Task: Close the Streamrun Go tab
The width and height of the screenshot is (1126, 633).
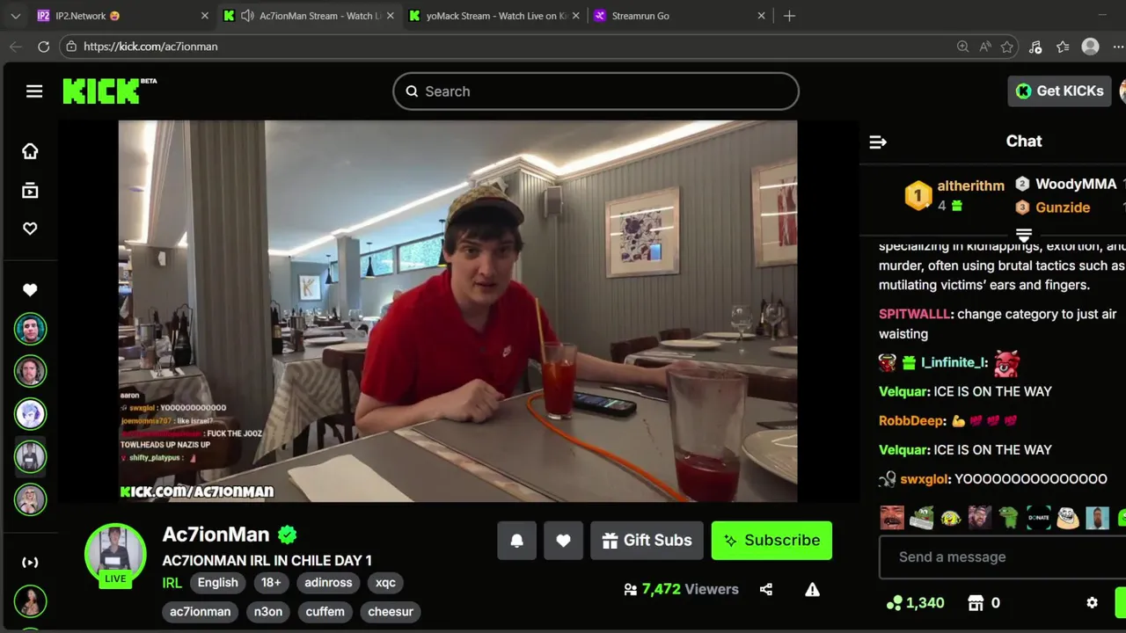Action: pos(761,16)
